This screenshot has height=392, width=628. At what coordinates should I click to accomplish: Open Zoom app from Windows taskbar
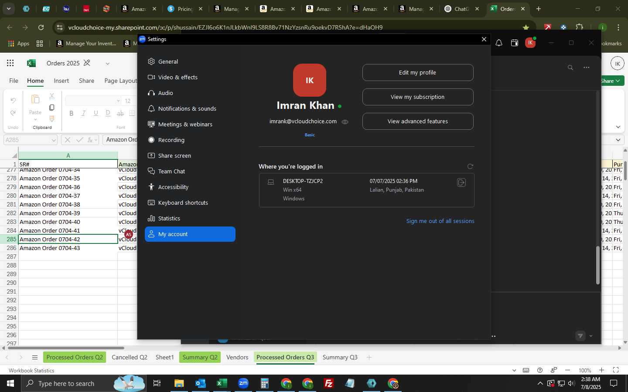click(243, 383)
